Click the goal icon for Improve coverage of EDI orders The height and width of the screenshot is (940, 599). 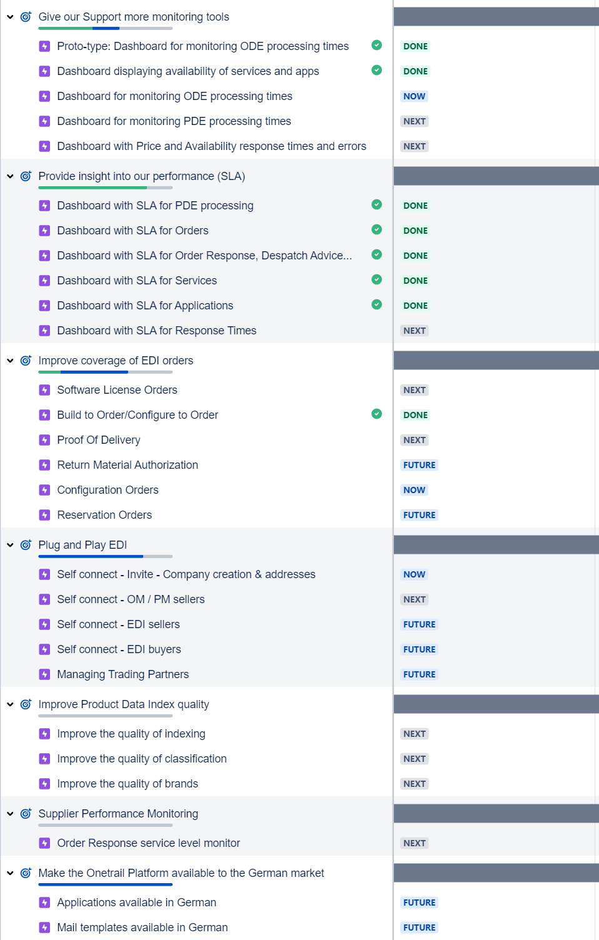(x=26, y=361)
